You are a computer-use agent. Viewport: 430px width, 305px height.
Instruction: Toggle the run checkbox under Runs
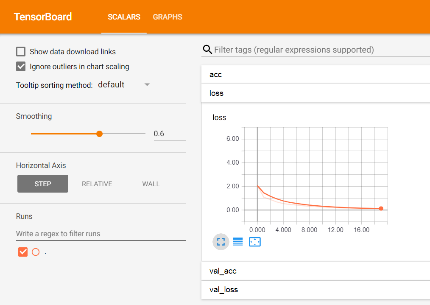click(x=22, y=252)
